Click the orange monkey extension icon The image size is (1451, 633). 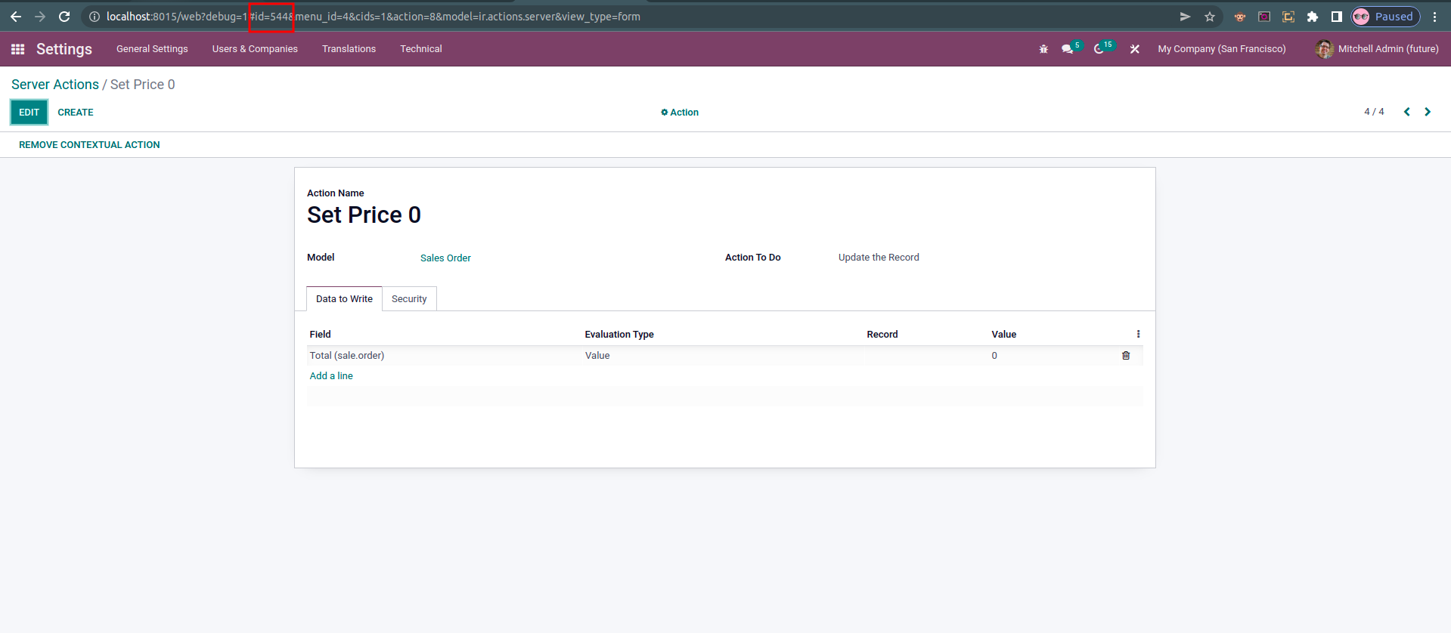(x=1240, y=17)
